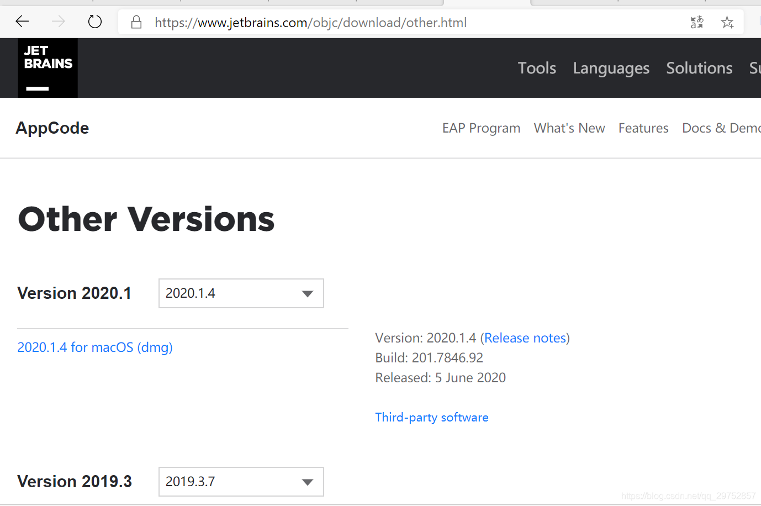Click the Build: 201.7846.92 text
This screenshot has height=506, width=761.
[x=429, y=358]
